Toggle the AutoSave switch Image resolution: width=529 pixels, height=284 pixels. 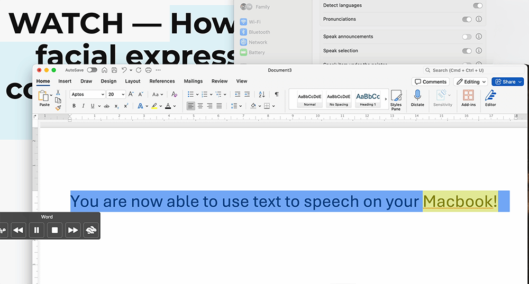pyautogui.click(x=92, y=70)
